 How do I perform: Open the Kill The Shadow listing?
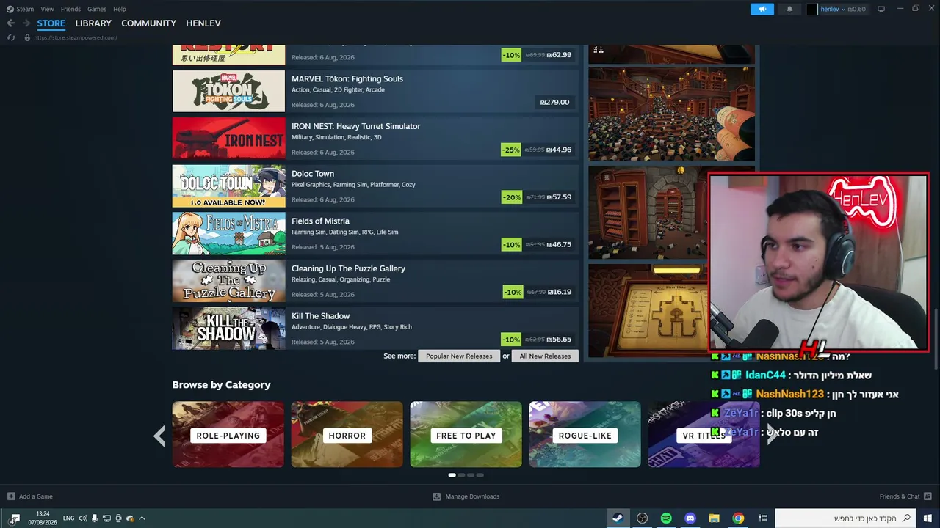pyautogui.click(x=375, y=328)
